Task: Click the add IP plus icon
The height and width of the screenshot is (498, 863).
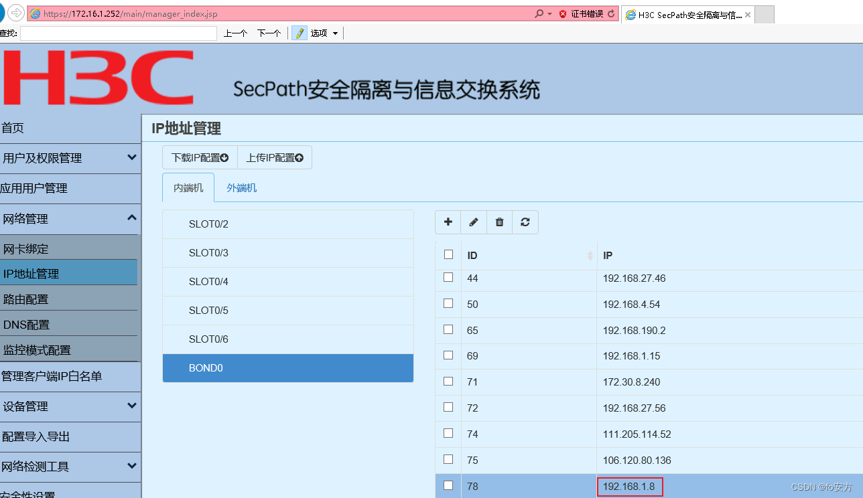Action: (x=448, y=222)
